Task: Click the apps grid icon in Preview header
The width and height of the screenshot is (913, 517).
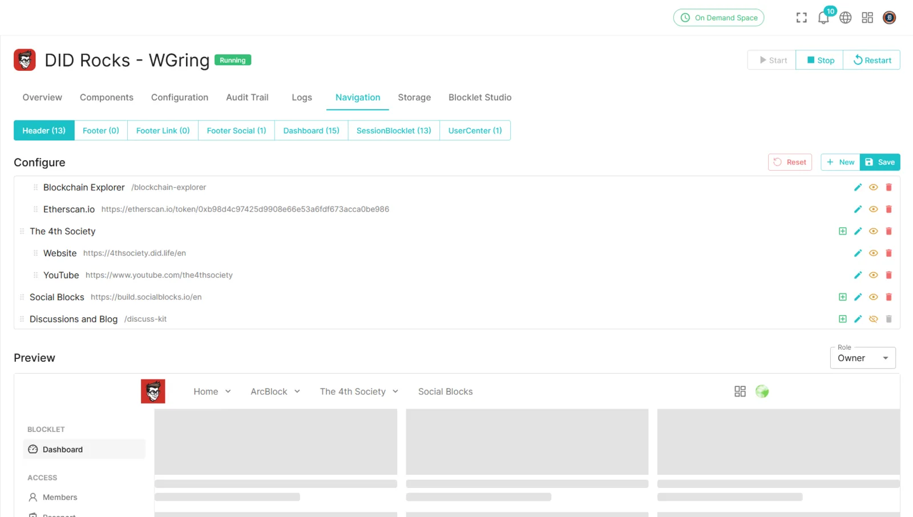Action: coord(740,391)
